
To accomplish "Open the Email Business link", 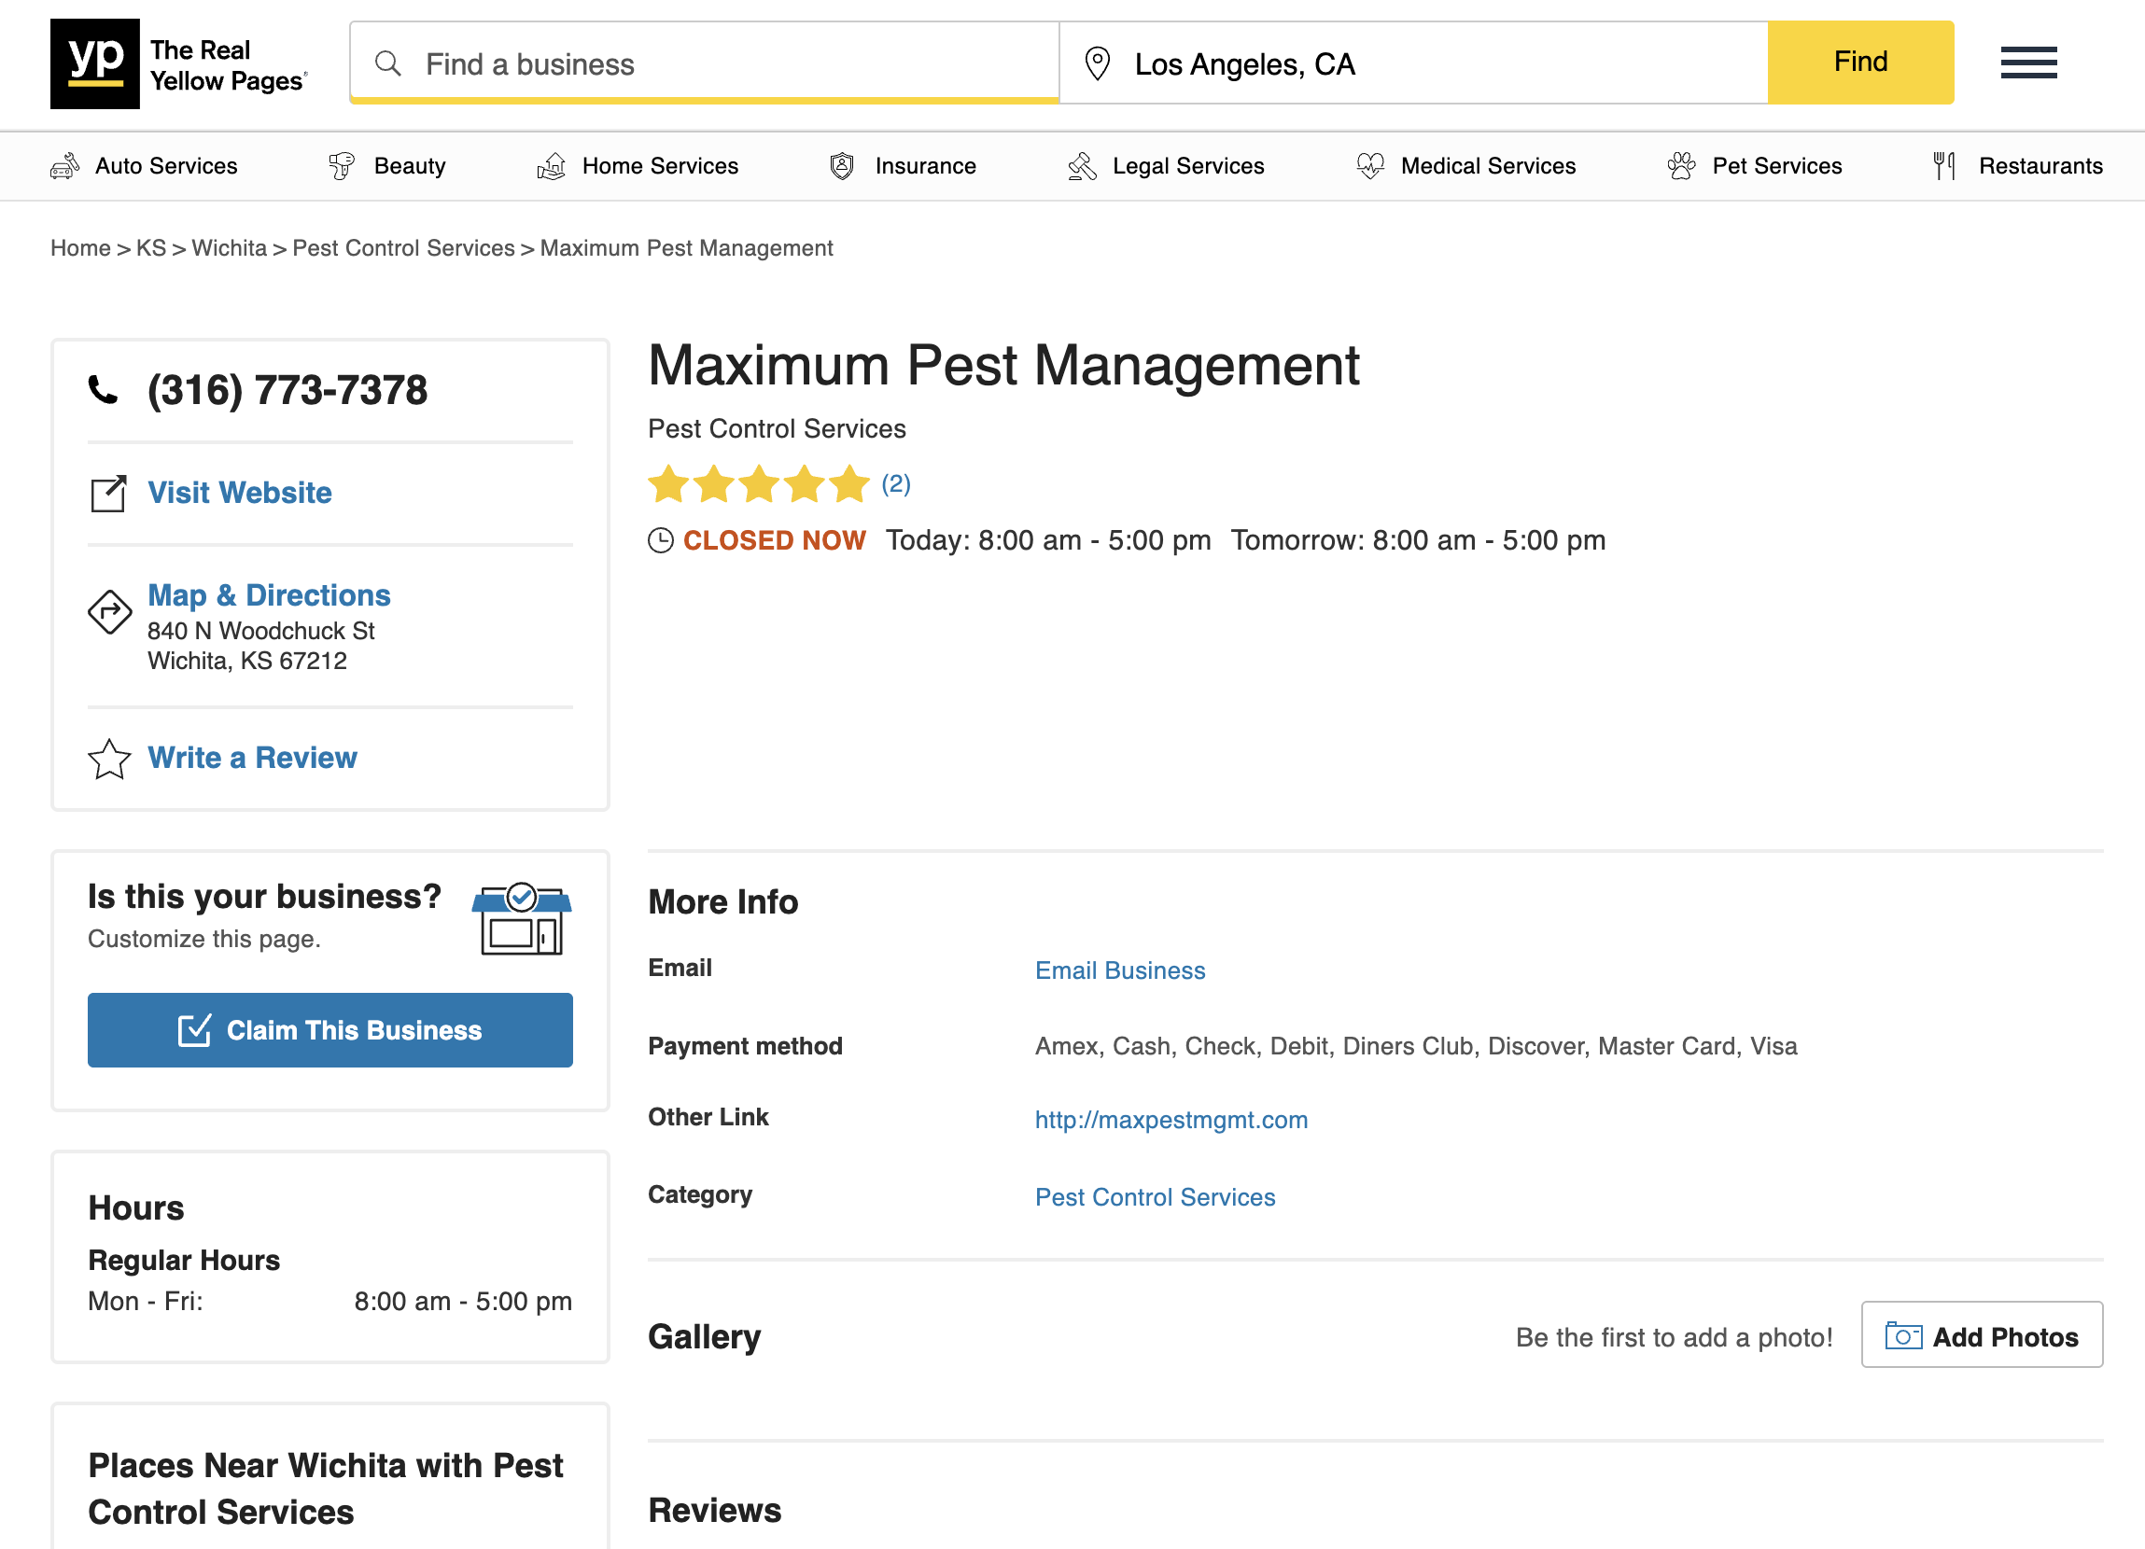I will (x=1120, y=970).
